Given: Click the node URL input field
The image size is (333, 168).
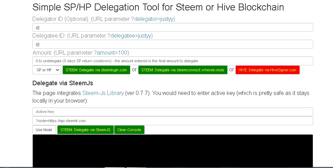Looking at the screenshot, I should 173,121.
